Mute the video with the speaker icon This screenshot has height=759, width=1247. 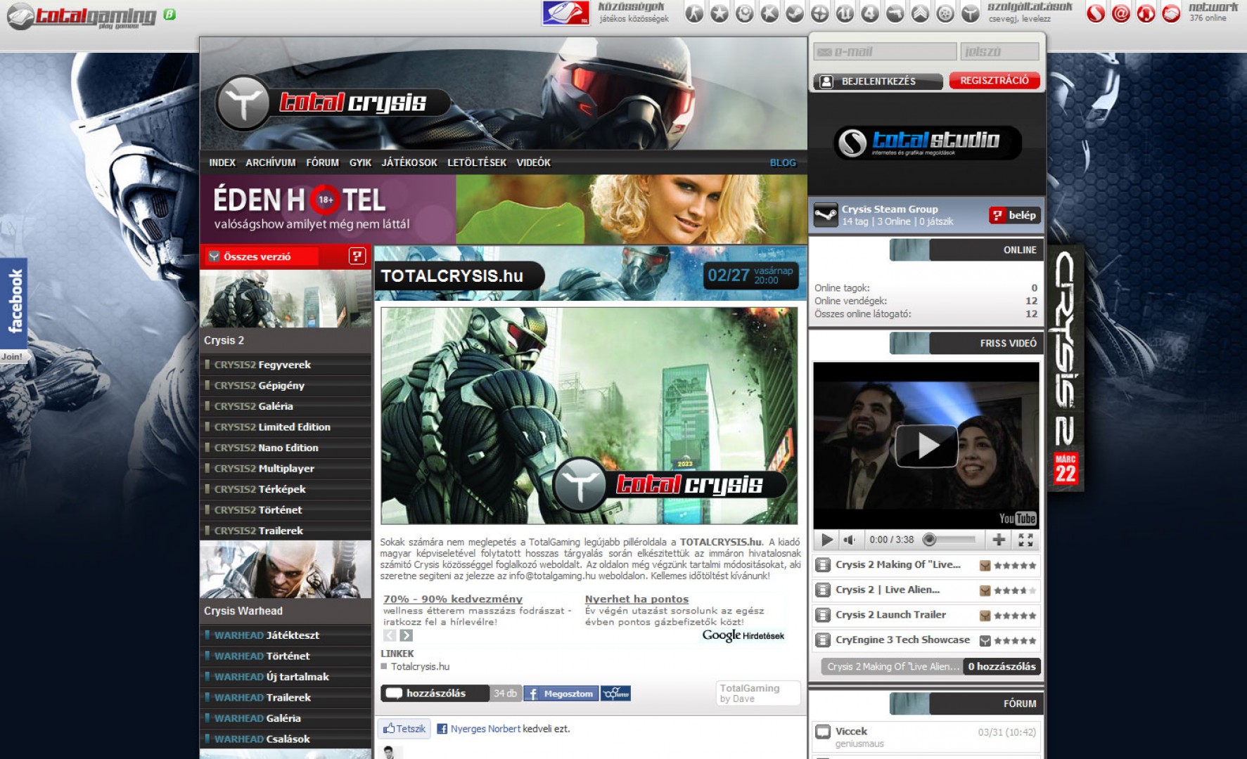tap(850, 540)
